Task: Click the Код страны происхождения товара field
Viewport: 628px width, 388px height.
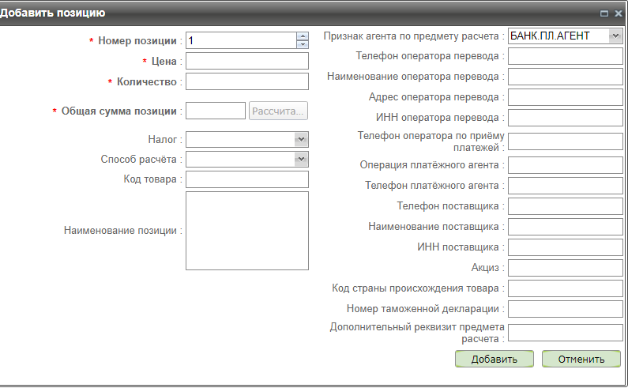Action: 565,288
